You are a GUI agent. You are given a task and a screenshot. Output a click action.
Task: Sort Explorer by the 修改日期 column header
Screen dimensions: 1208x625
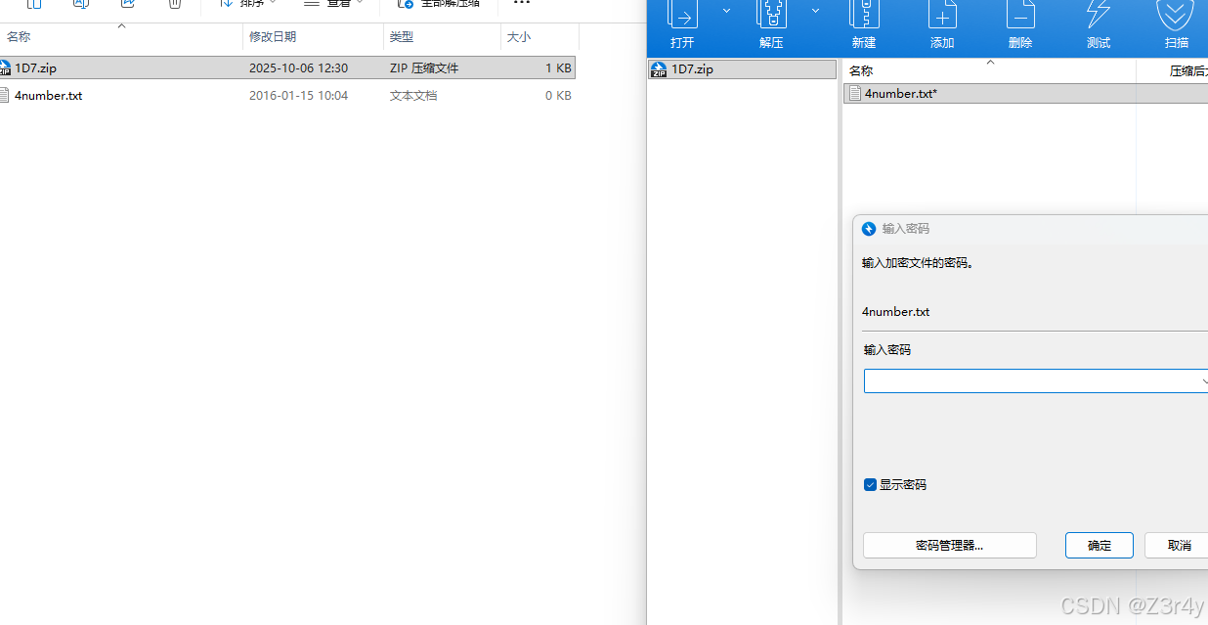tap(273, 36)
